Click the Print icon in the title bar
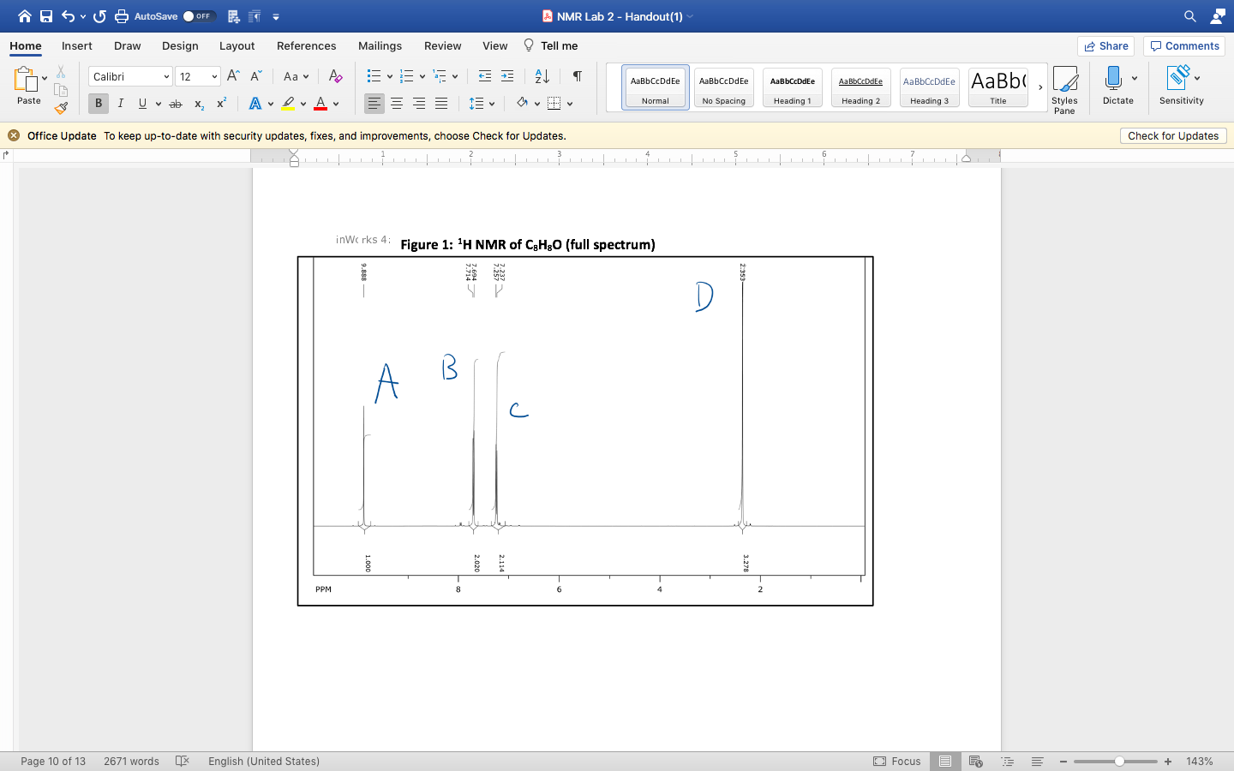The image size is (1234, 771). click(x=121, y=15)
